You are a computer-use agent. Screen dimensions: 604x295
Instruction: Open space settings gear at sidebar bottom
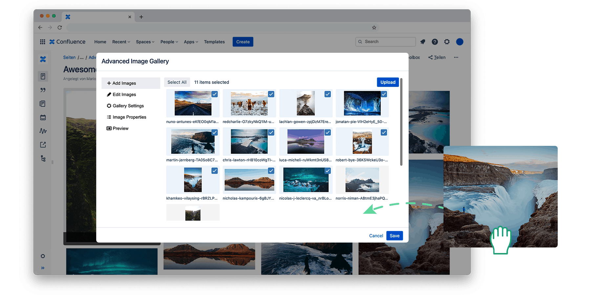point(43,256)
